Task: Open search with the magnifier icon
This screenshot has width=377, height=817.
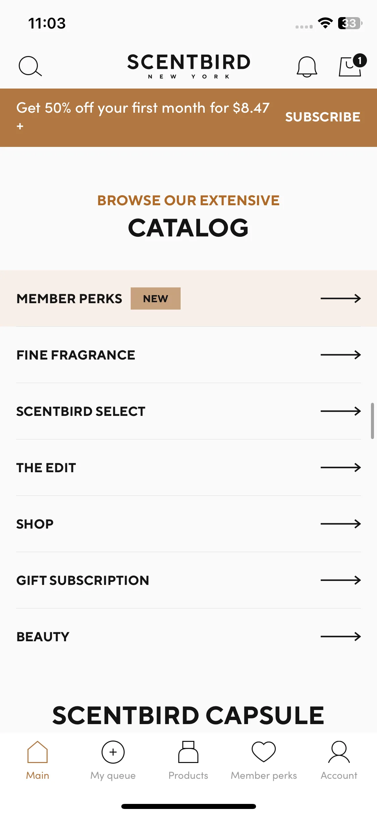Action: point(30,66)
